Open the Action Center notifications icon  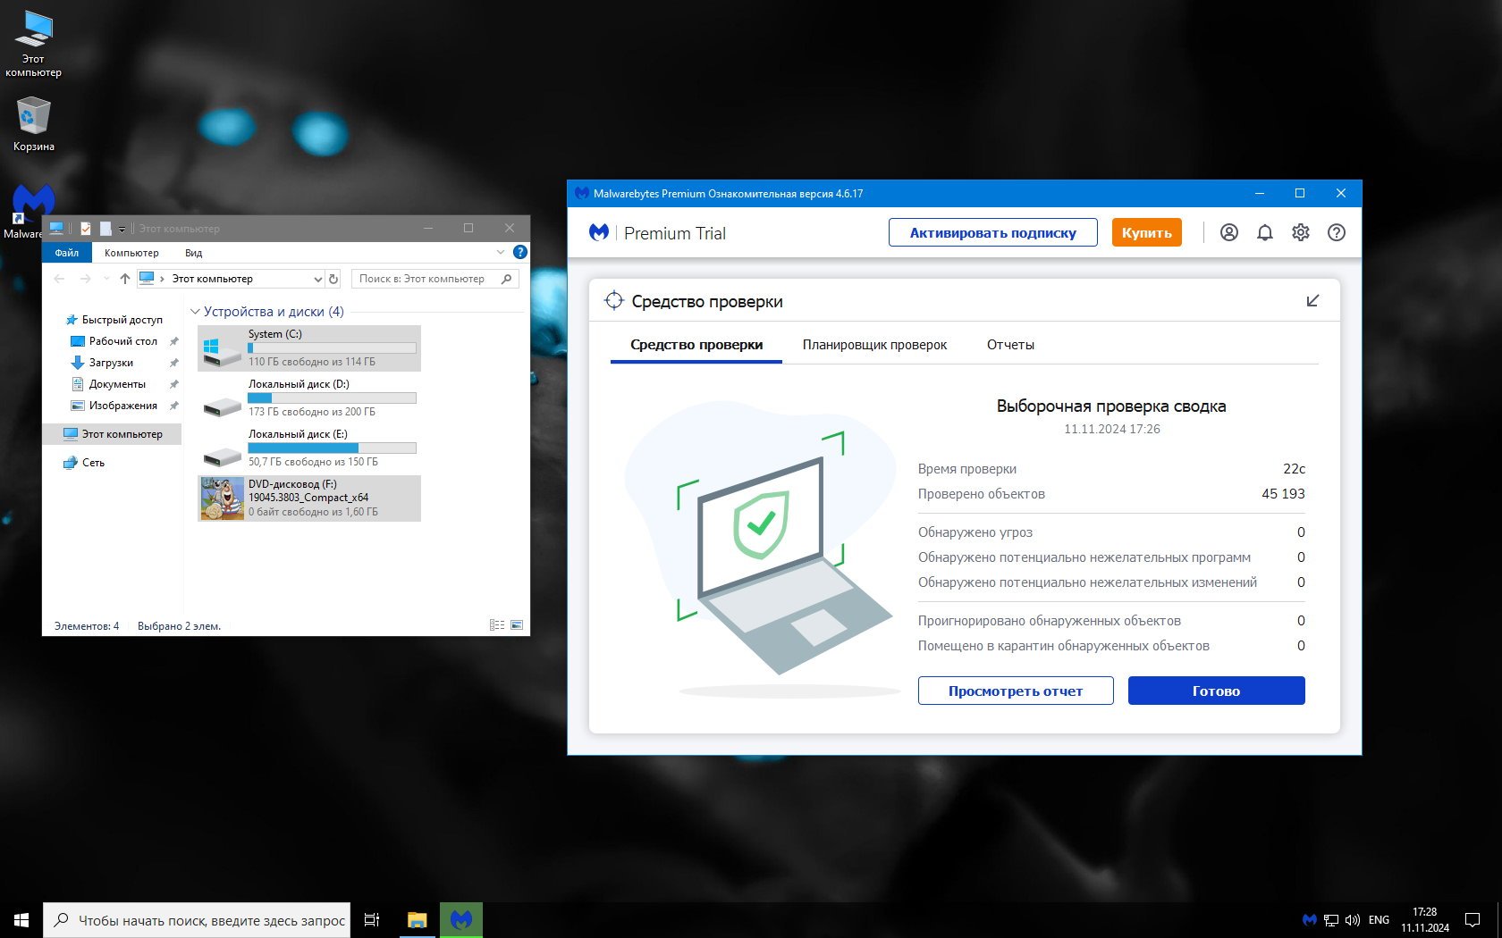[1472, 920]
